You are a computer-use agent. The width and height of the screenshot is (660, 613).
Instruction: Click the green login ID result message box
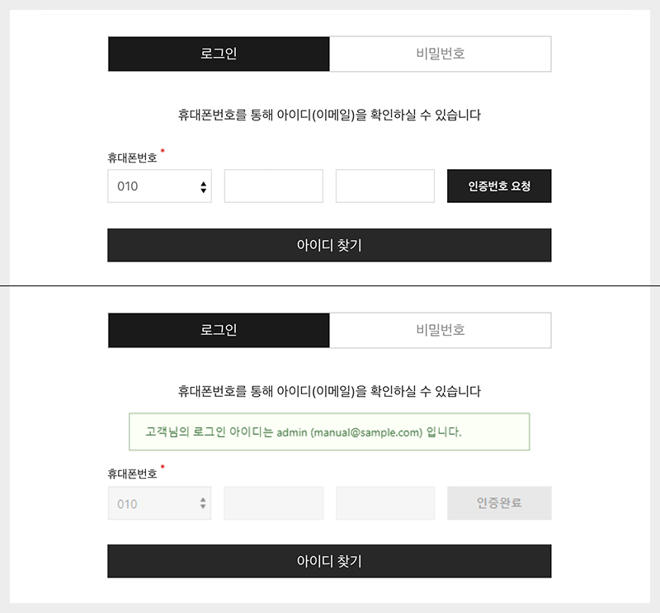[x=328, y=431]
